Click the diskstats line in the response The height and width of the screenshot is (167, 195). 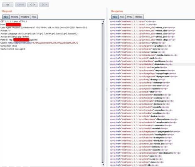141,64
